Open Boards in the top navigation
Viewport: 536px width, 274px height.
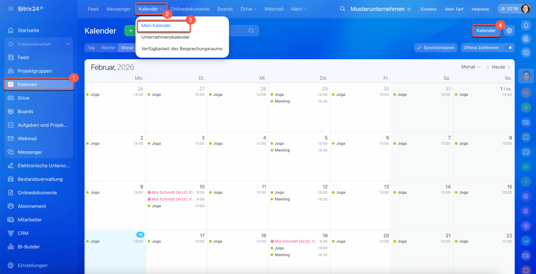225,9
